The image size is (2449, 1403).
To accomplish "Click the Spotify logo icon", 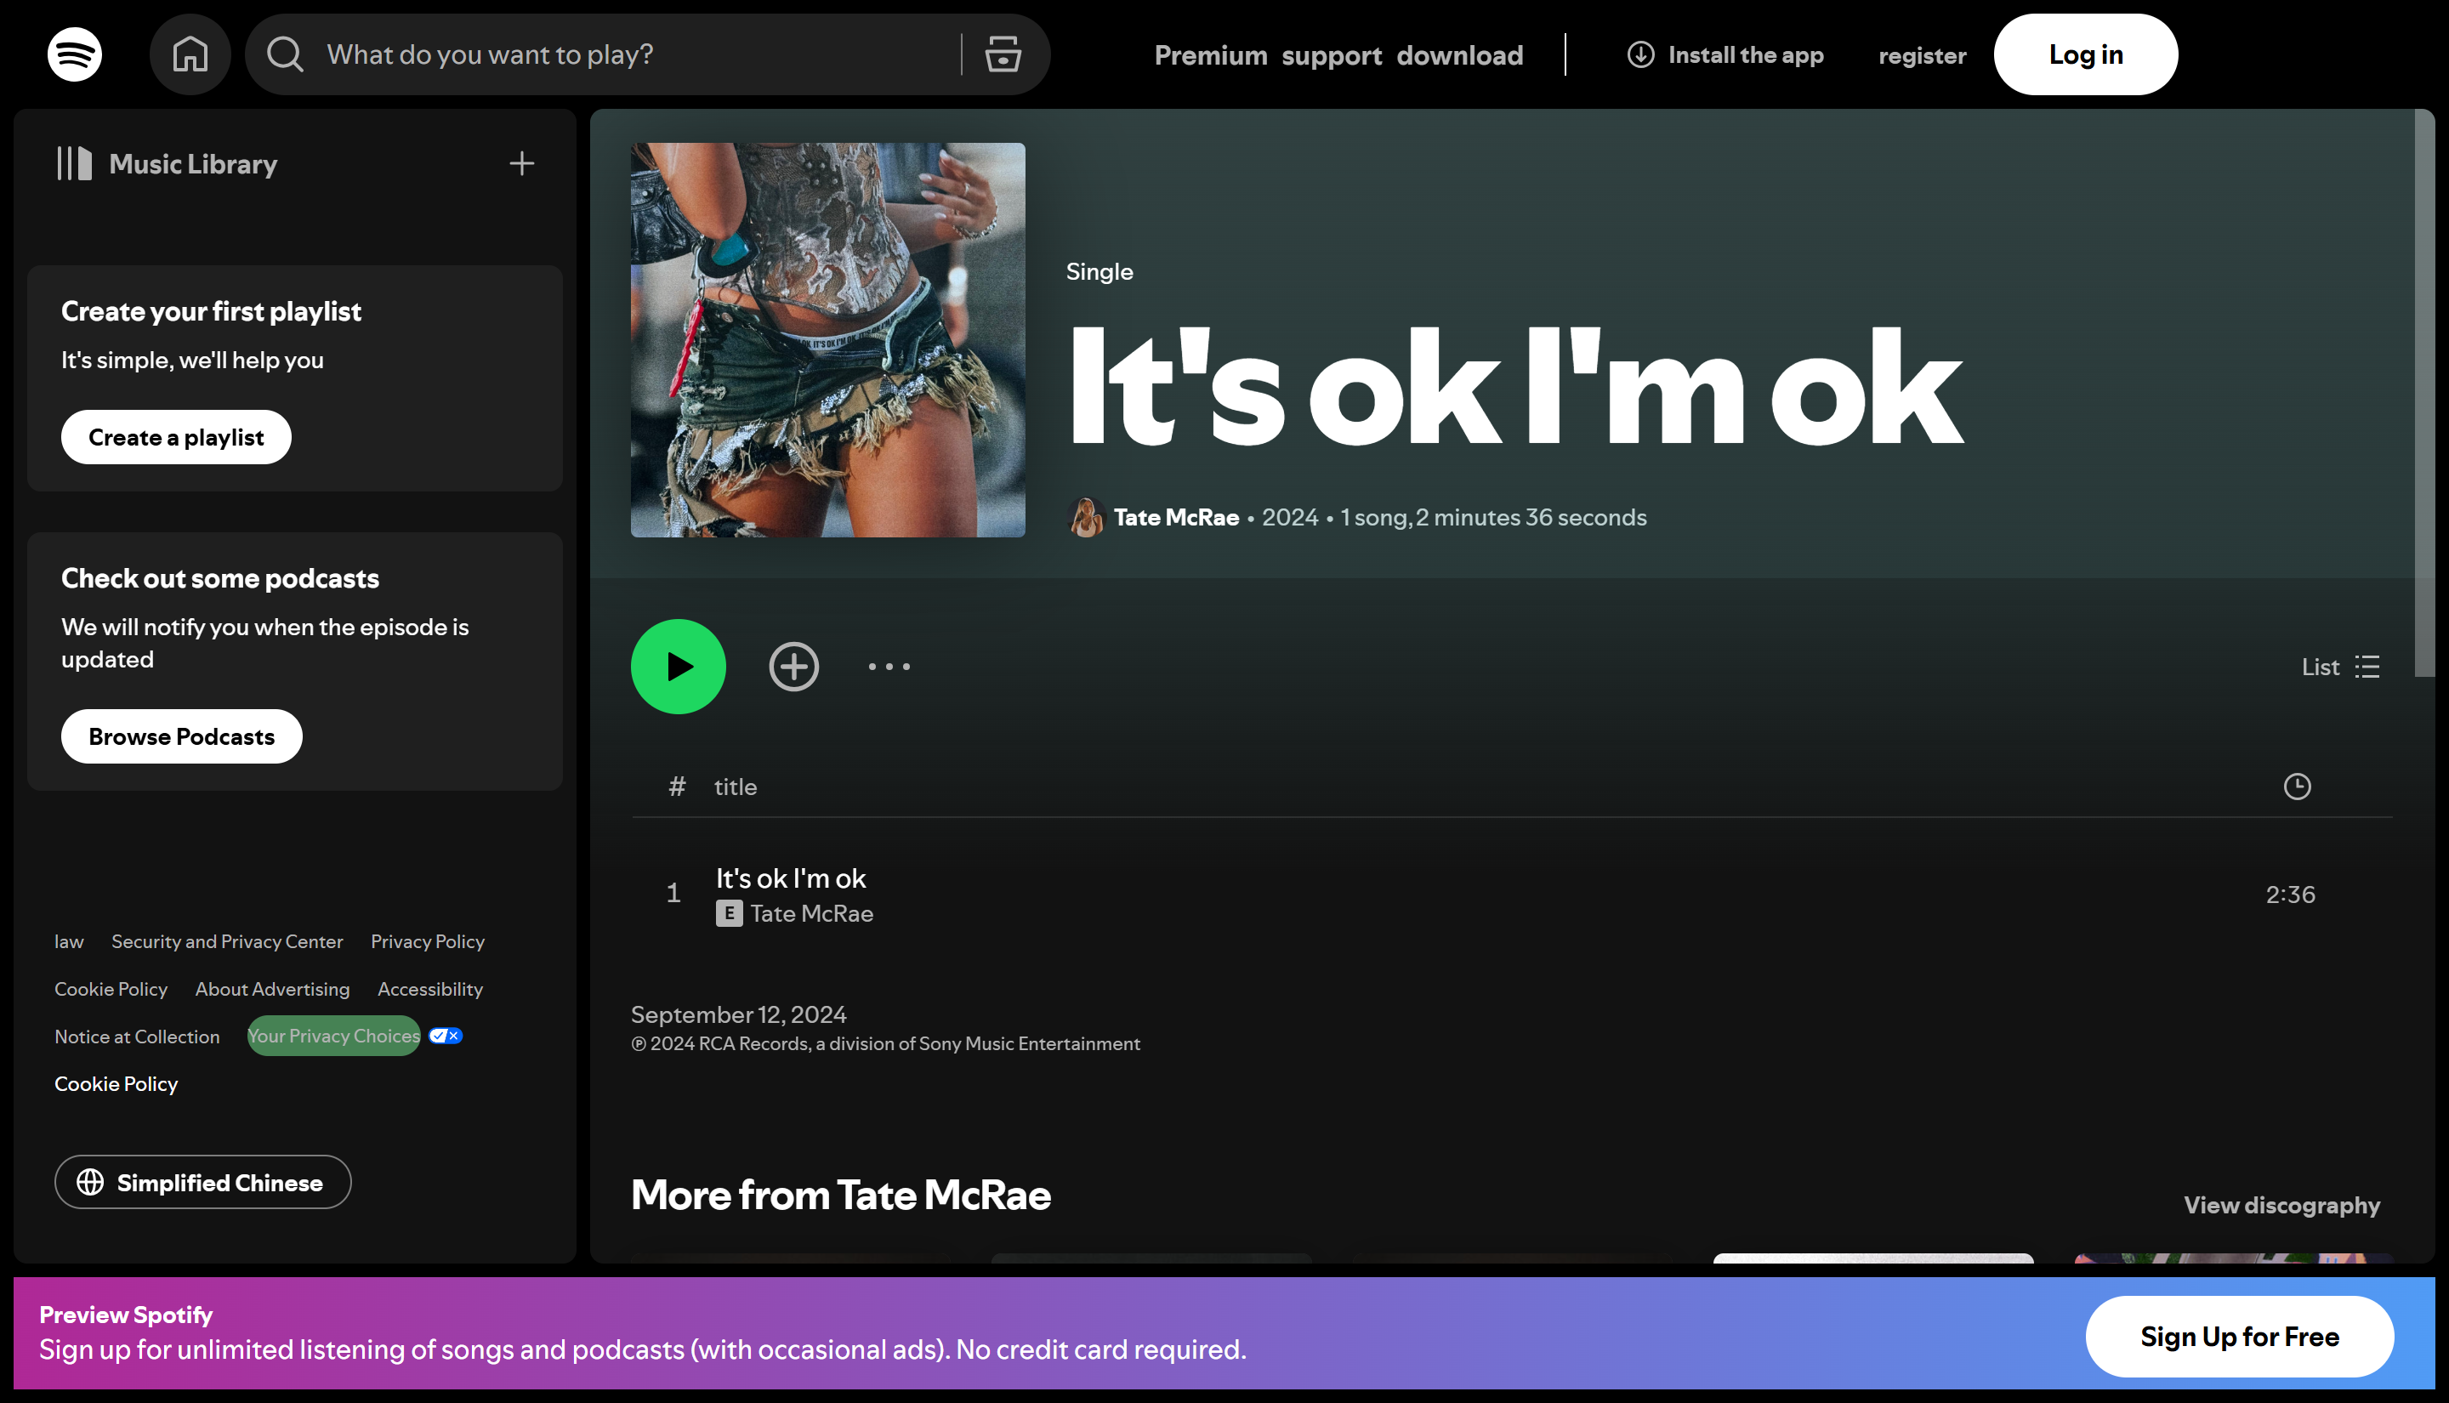I will click(74, 54).
